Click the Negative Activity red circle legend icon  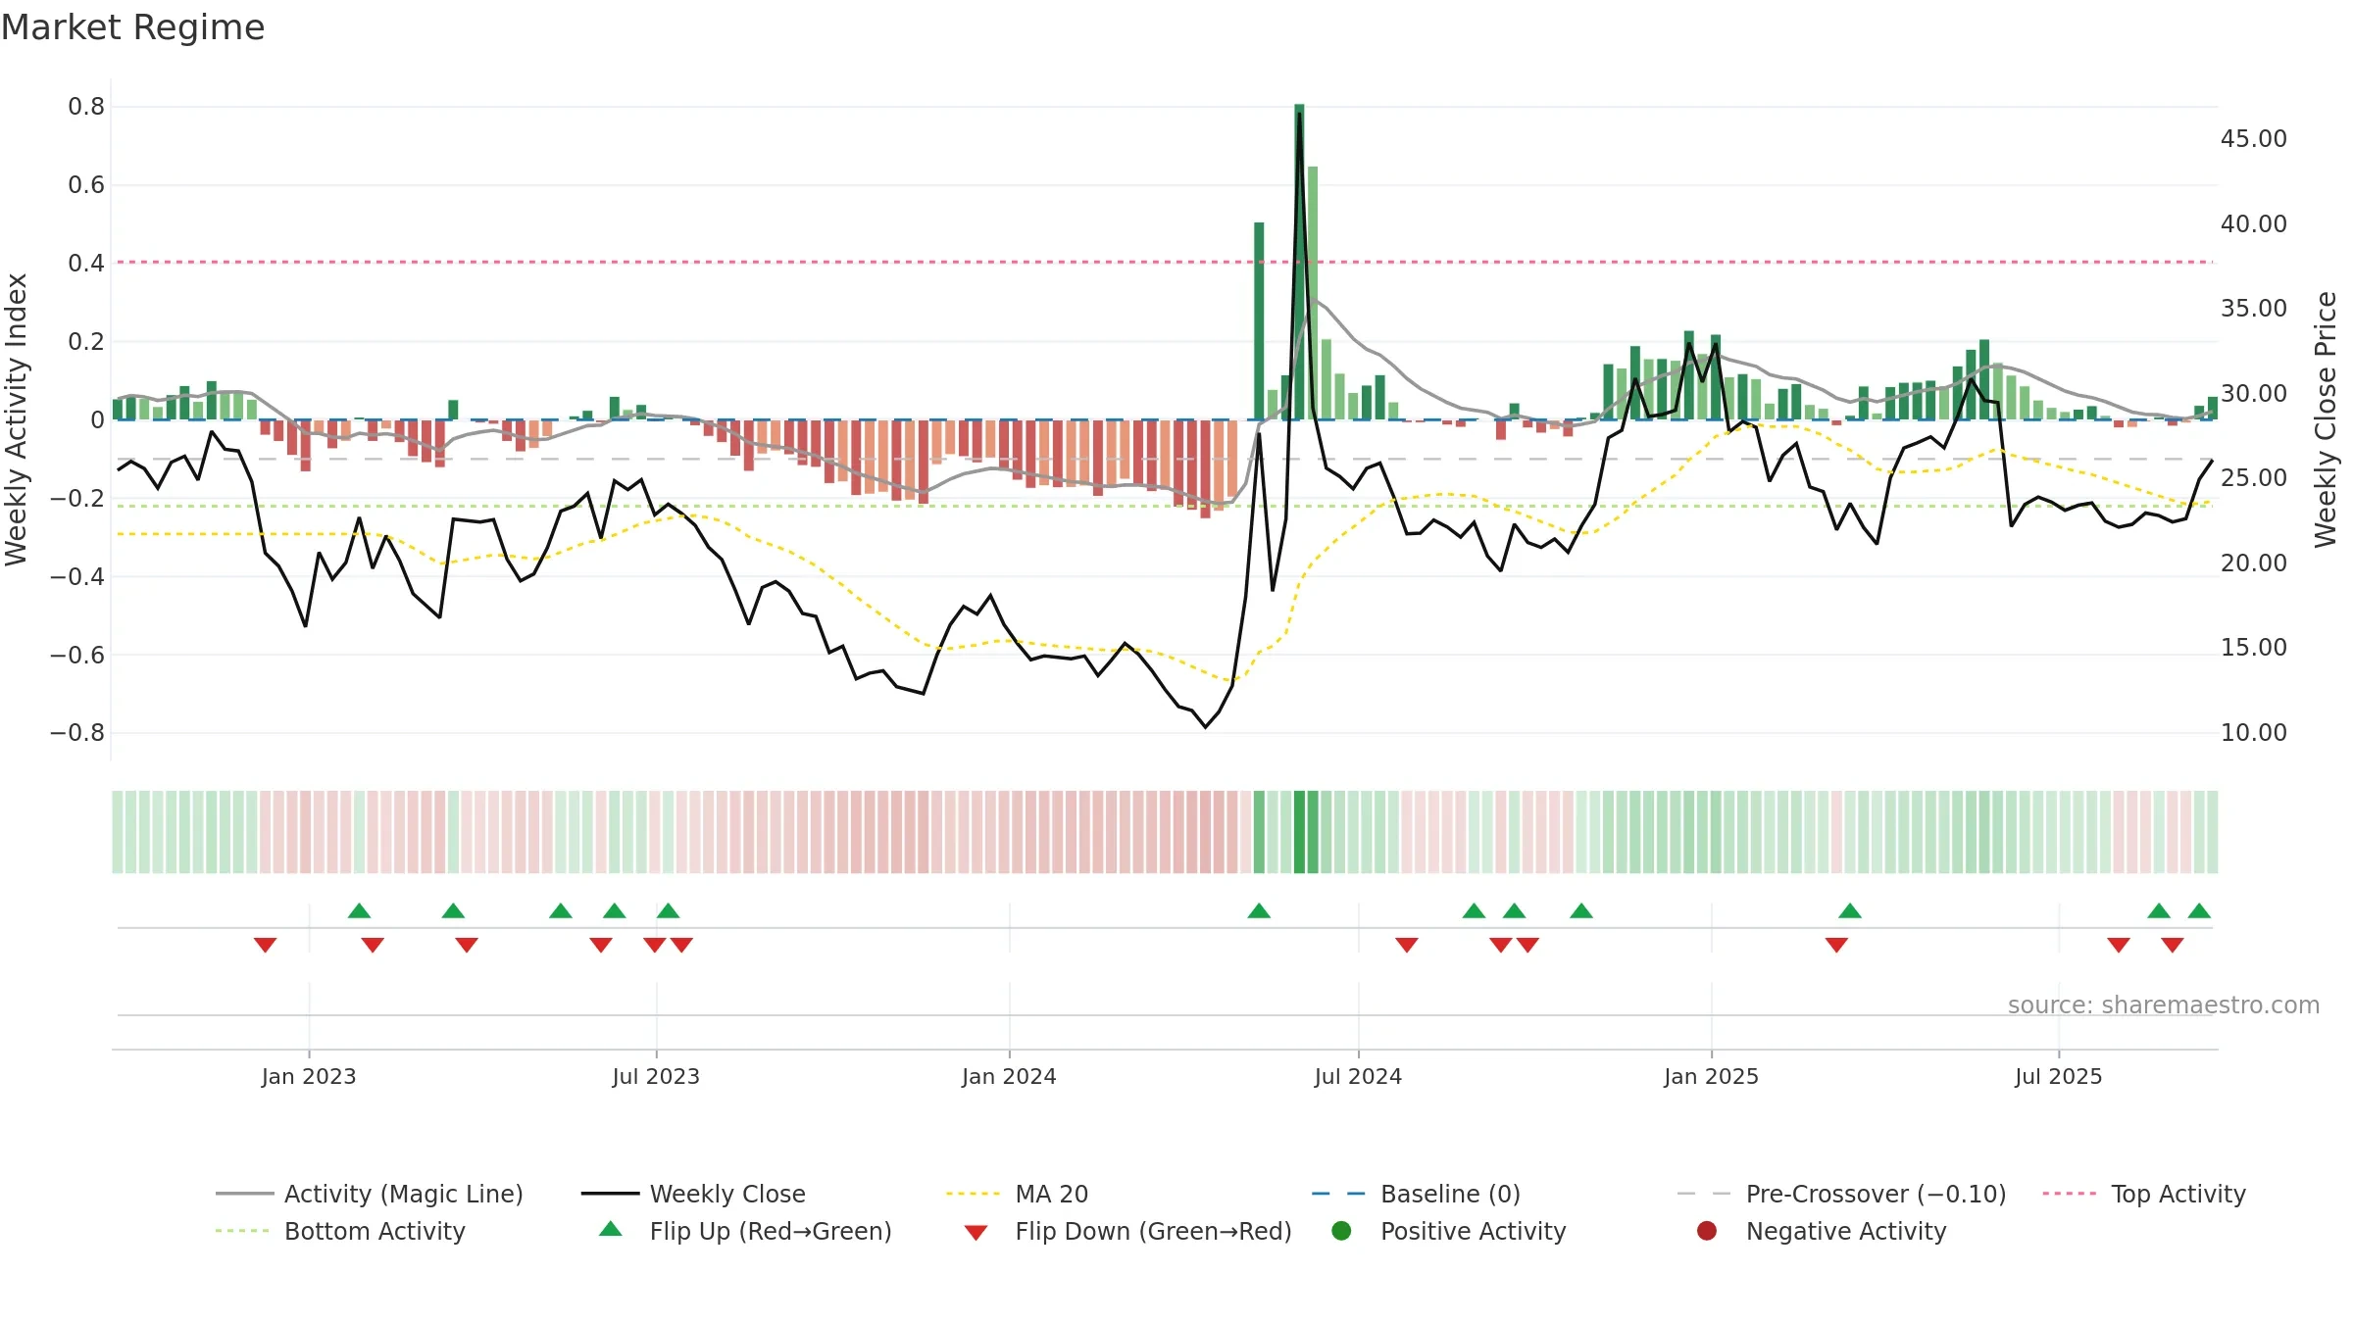1707,1230
